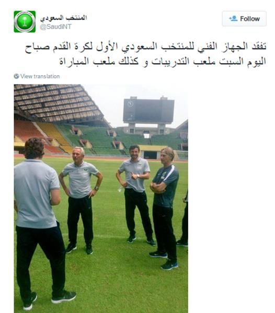Open the attached stadium photo

pyautogui.click(x=101, y=198)
